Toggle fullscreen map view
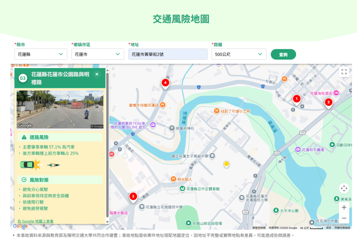This screenshot has width=357, height=239. [344, 72]
